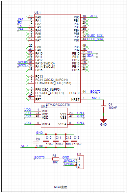This screenshot has width=127, height=193.
Task: Select the STM32F030C8T6 component name text
Action: (58, 105)
